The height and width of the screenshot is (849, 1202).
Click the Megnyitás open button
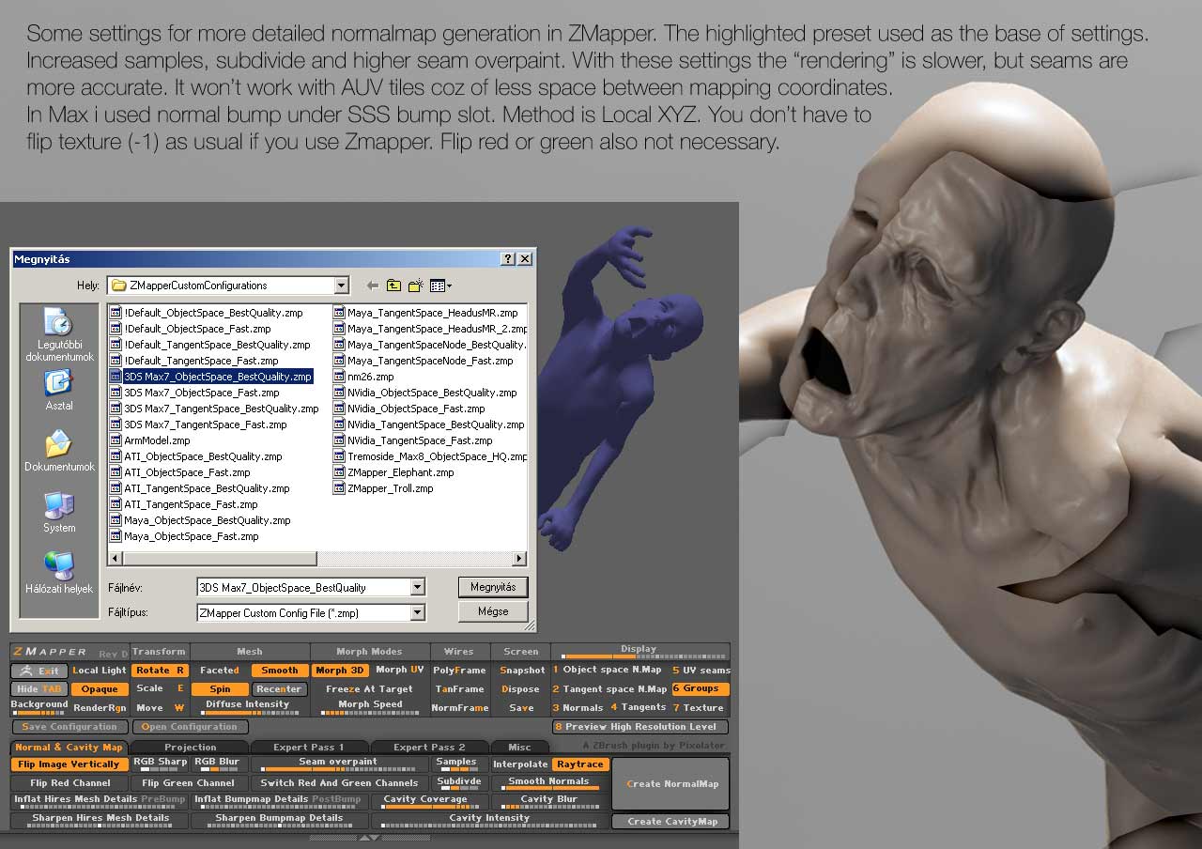(493, 587)
